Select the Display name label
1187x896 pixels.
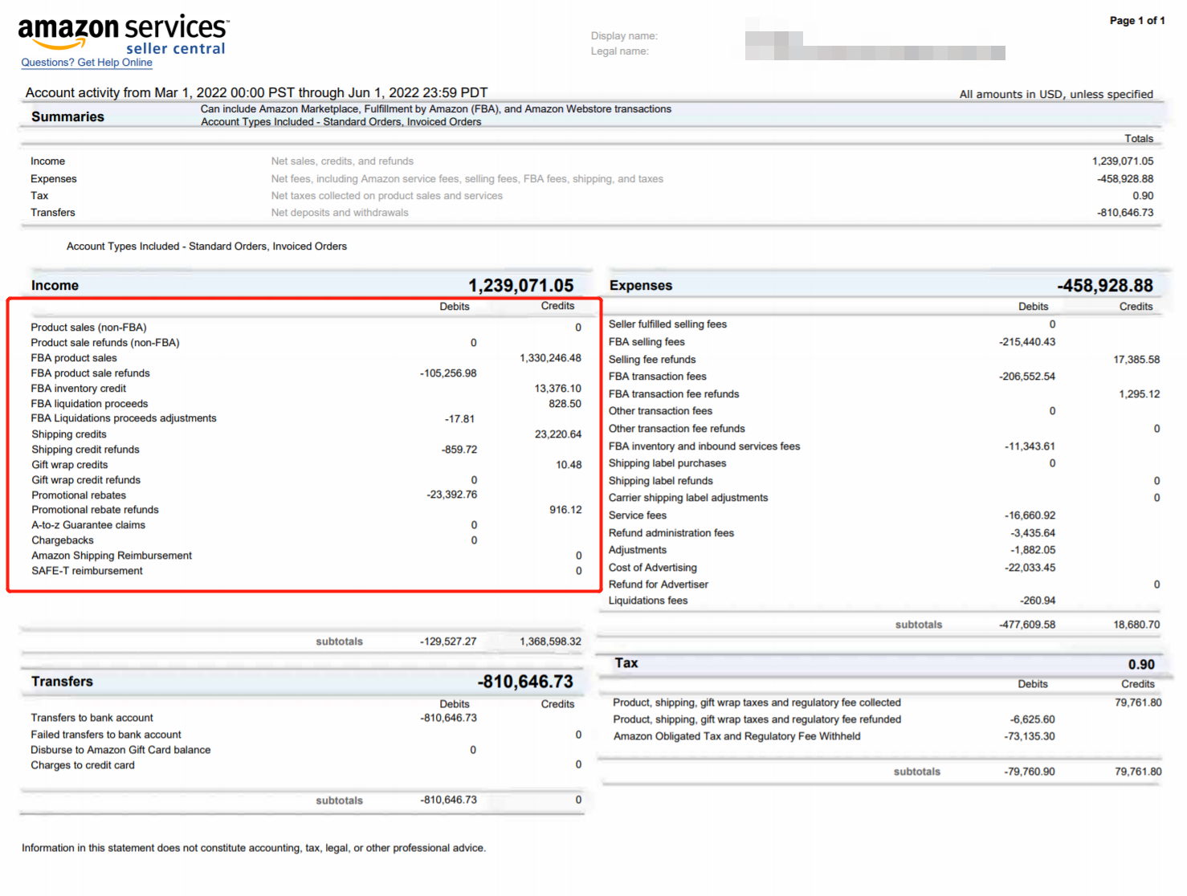[x=624, y=36]
